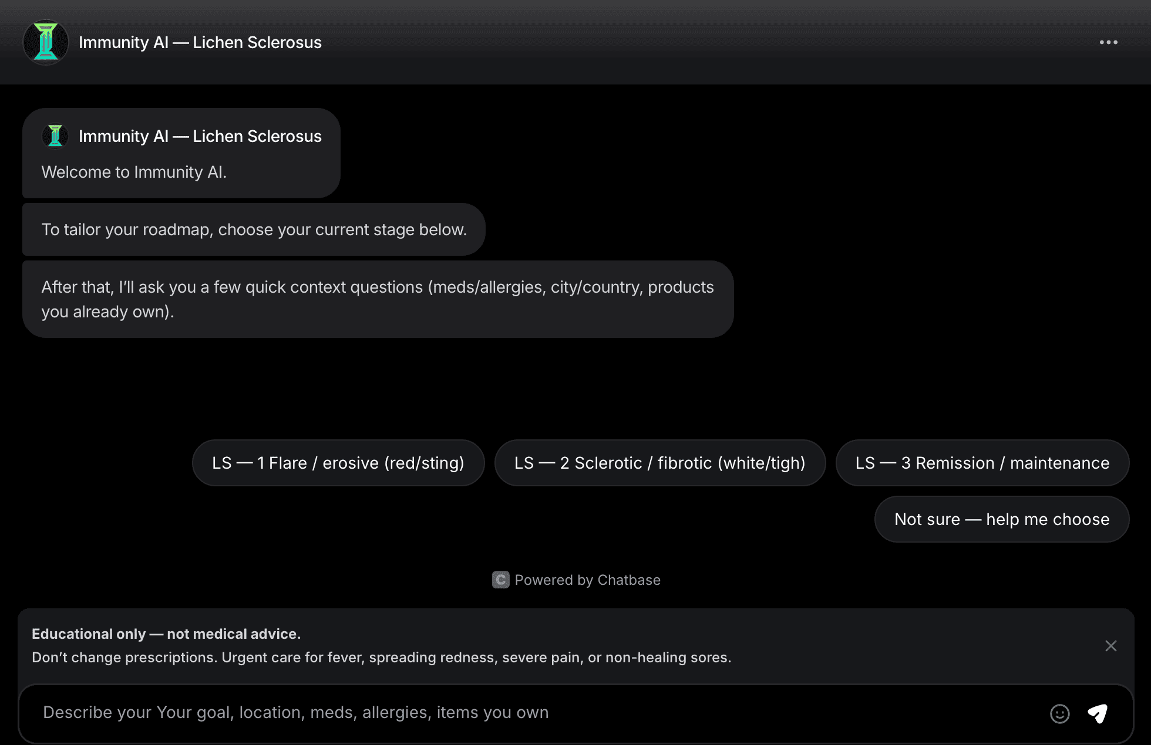Pick LS — 3 Remission / maintenance

(x=982, y=463)
